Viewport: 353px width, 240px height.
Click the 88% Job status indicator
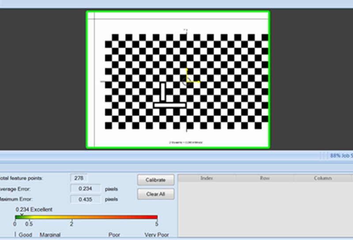tap(341, 156)
